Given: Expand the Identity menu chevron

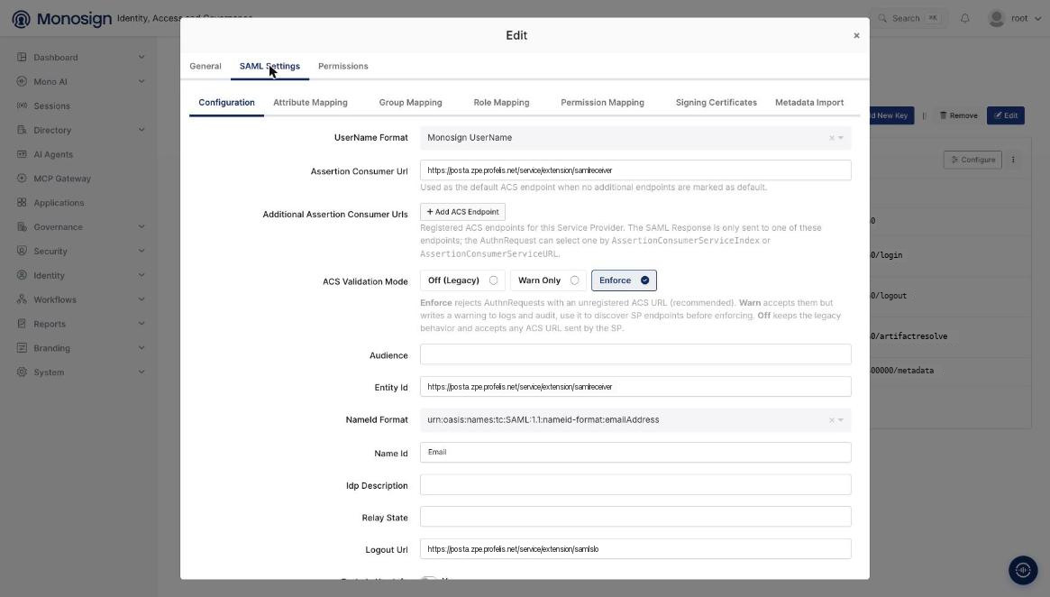Looking at the screenshot, I should (x=142, y=275).
